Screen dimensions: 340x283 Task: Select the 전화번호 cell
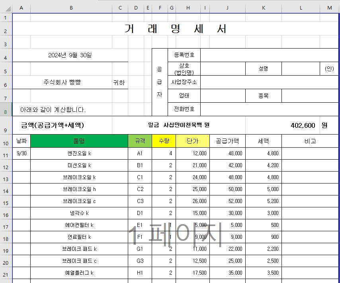[x=184, y=109]
